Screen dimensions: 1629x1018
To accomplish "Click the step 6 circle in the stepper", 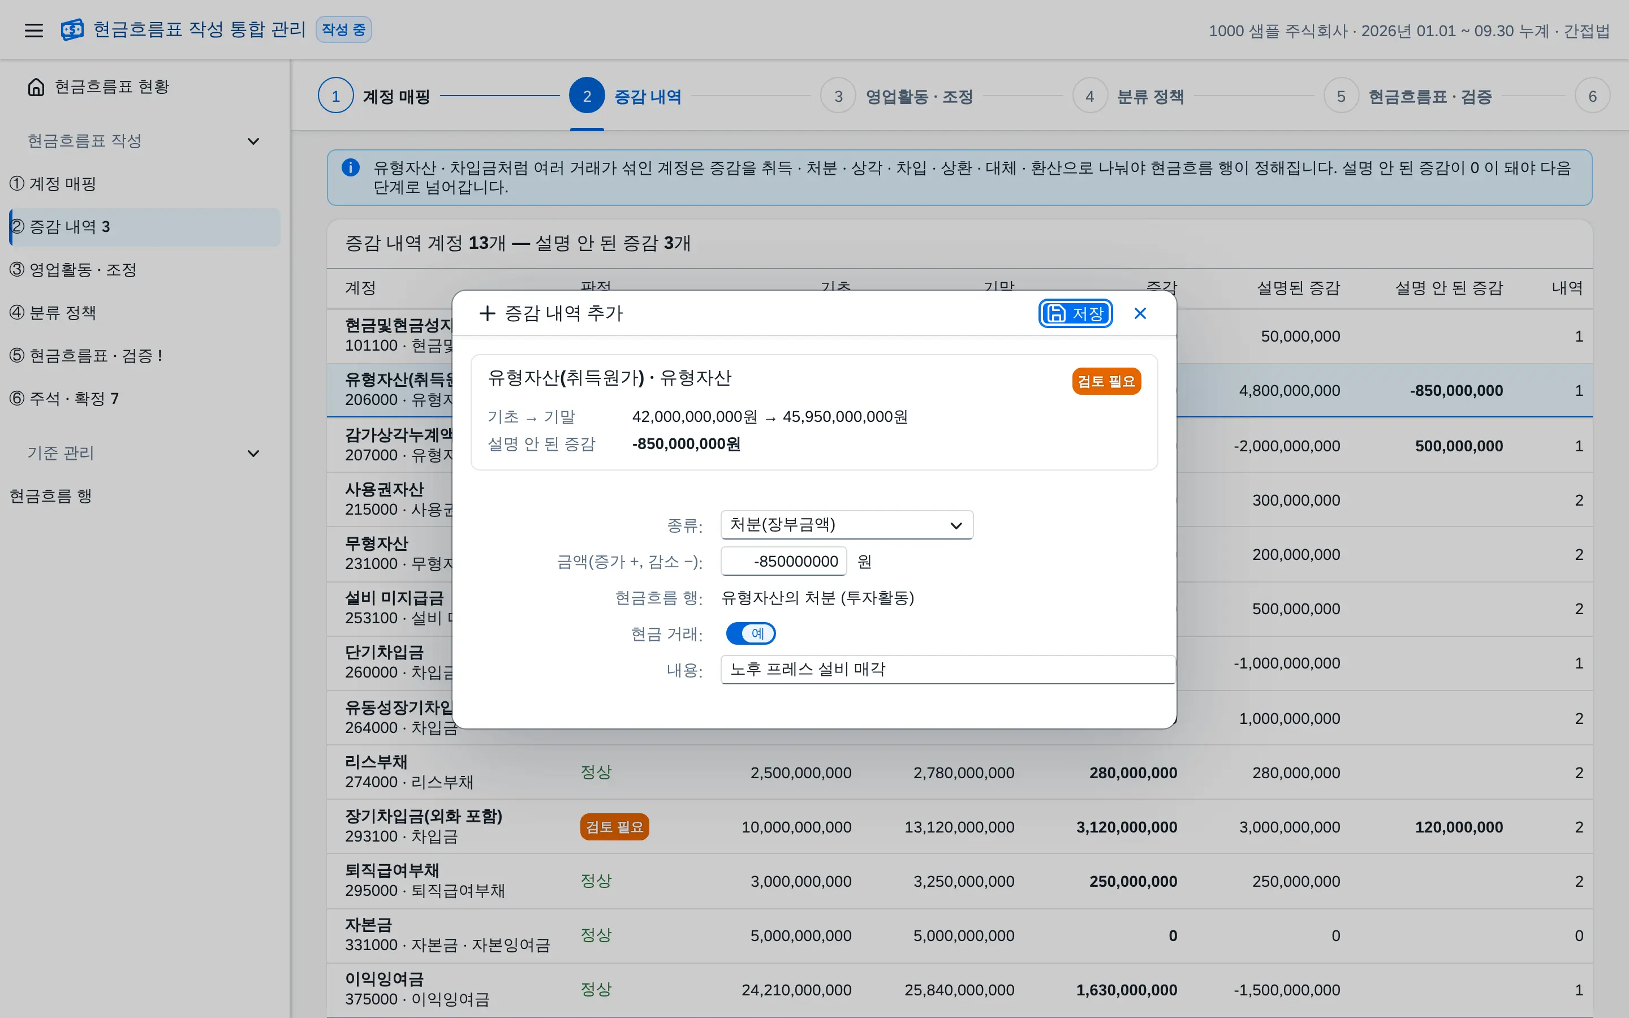I will click(1592, 96).
